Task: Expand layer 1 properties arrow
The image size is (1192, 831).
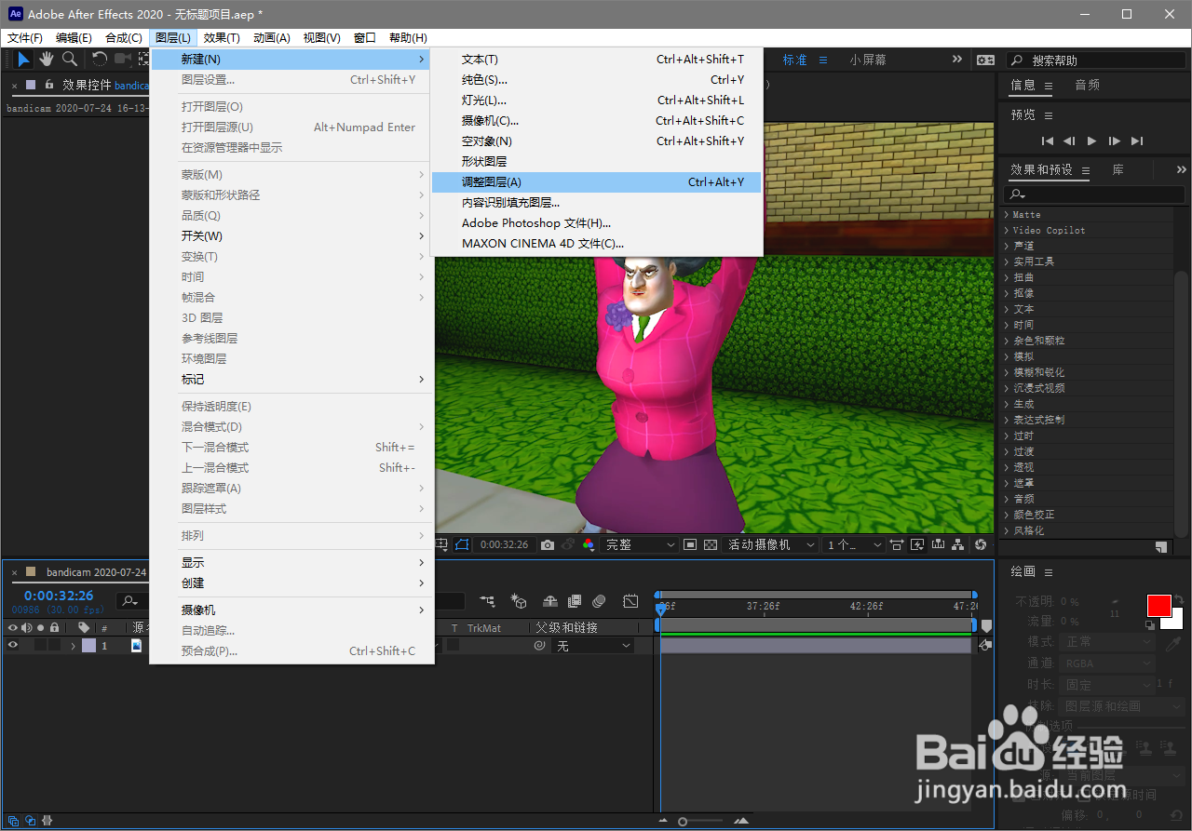Action: (x=74, y=645)
